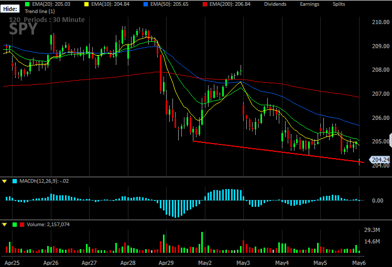Click the Volume: 2,157,074 label
The width and height of the screenshot is (392, 267).
(x=48, y=225)
